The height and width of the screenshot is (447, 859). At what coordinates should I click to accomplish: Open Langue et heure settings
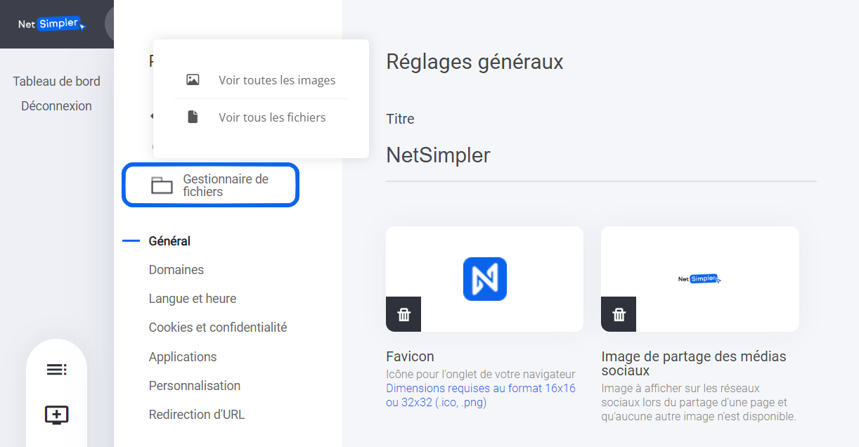pos(193,299)
